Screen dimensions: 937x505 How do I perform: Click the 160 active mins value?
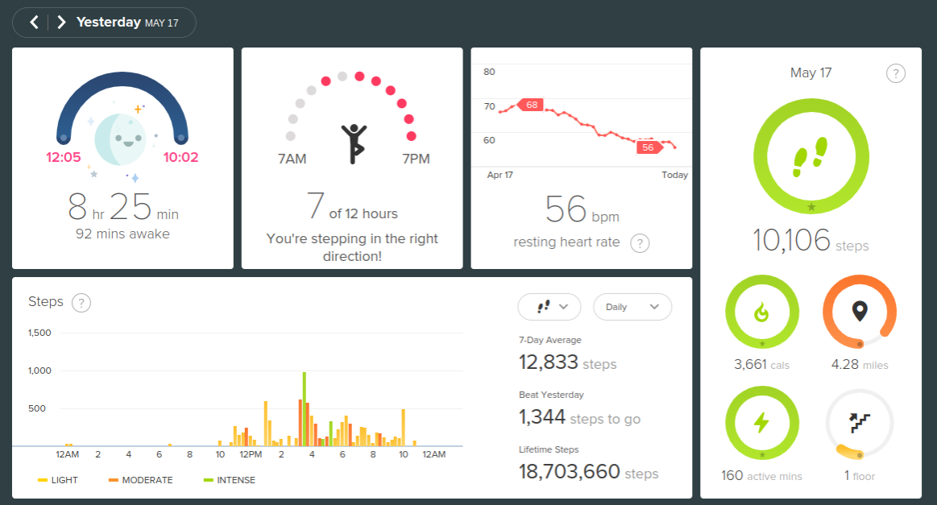(x=762, y=476)
